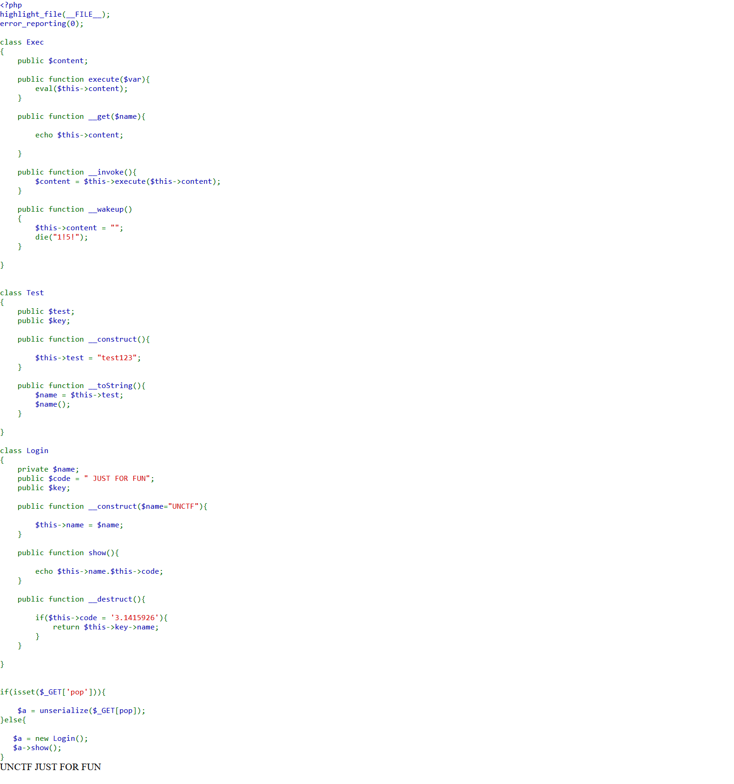Click the highlight_file(__FILE__) line
This screenshot has width=734, height=784.
(x=55, y=14)
